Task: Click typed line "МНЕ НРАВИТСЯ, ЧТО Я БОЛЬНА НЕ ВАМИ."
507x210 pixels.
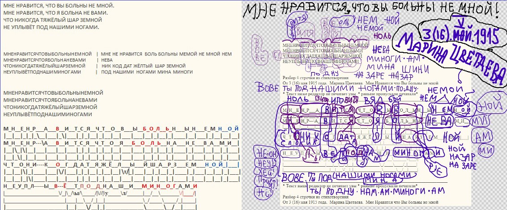Action: point(56,13)
